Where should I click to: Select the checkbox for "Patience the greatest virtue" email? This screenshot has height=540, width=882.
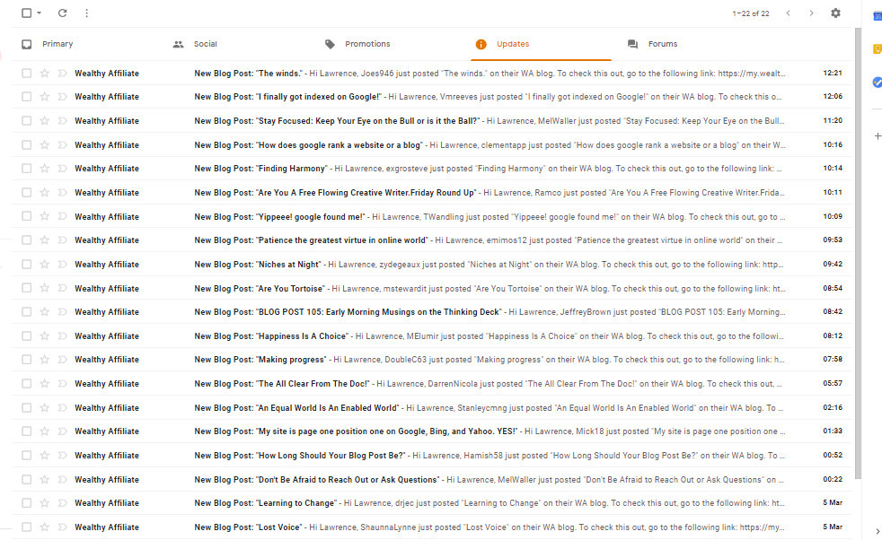click(26, 240)
